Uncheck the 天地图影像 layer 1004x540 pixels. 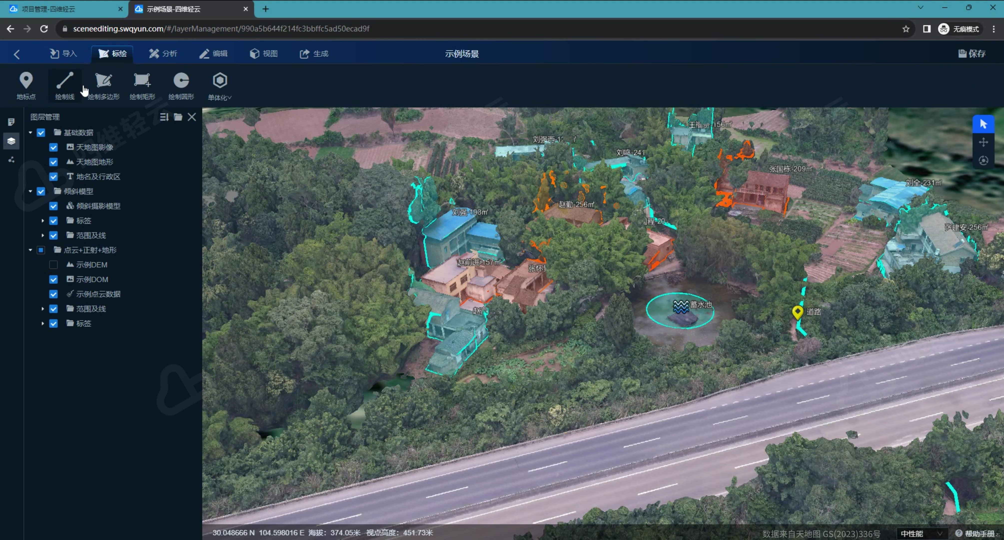53,147
